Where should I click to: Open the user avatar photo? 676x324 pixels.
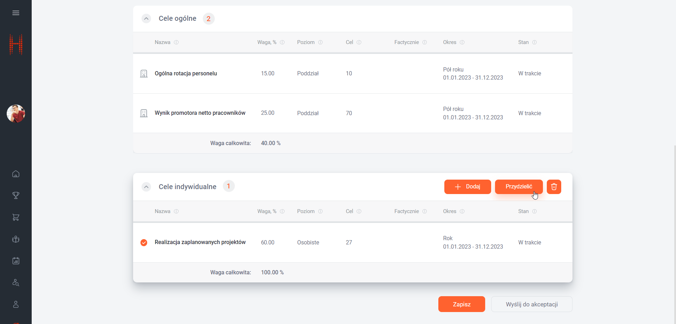point(16,114)
